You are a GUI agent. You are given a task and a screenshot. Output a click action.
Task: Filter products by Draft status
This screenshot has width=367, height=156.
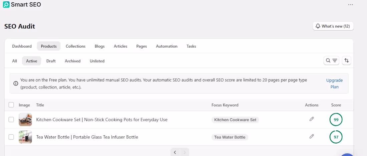51,61
